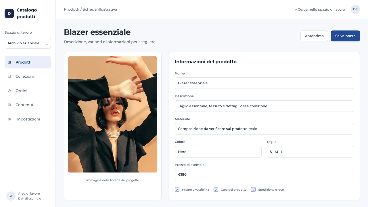Click the Immagine della libreria del progetto caption
Screen dimensions: 368x207
[113, 180]
